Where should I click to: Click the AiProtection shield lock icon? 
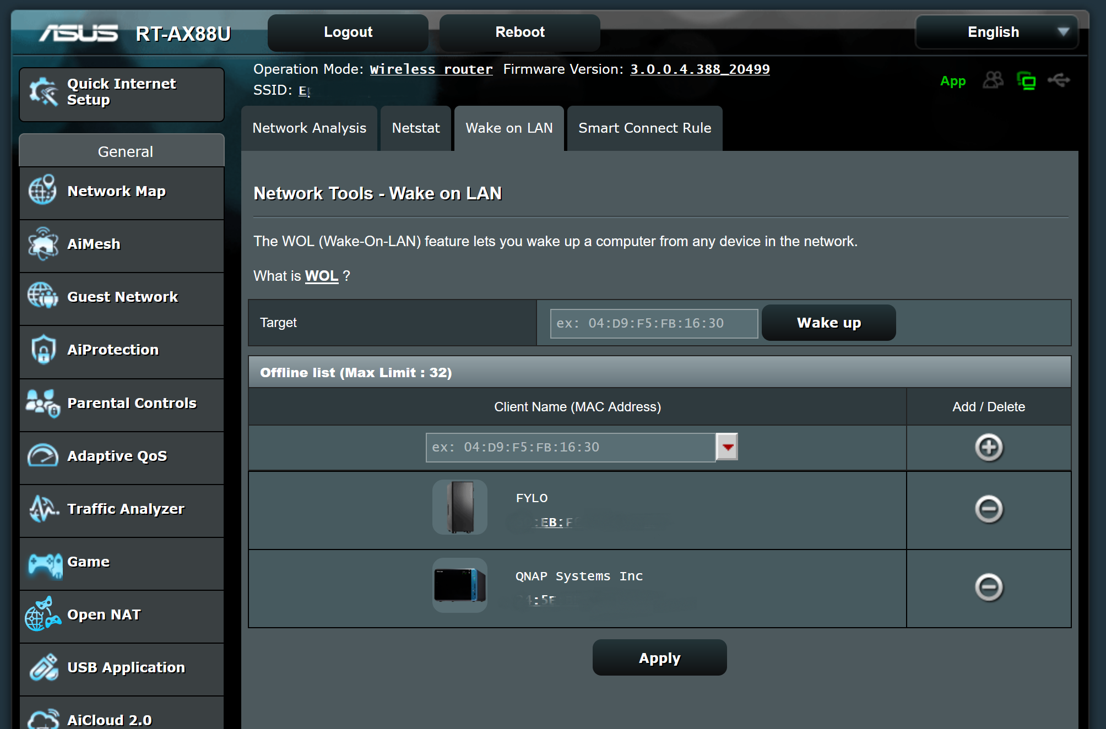[x=43, y=350]
